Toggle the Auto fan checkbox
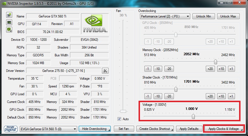 click(x=119, y=119)
